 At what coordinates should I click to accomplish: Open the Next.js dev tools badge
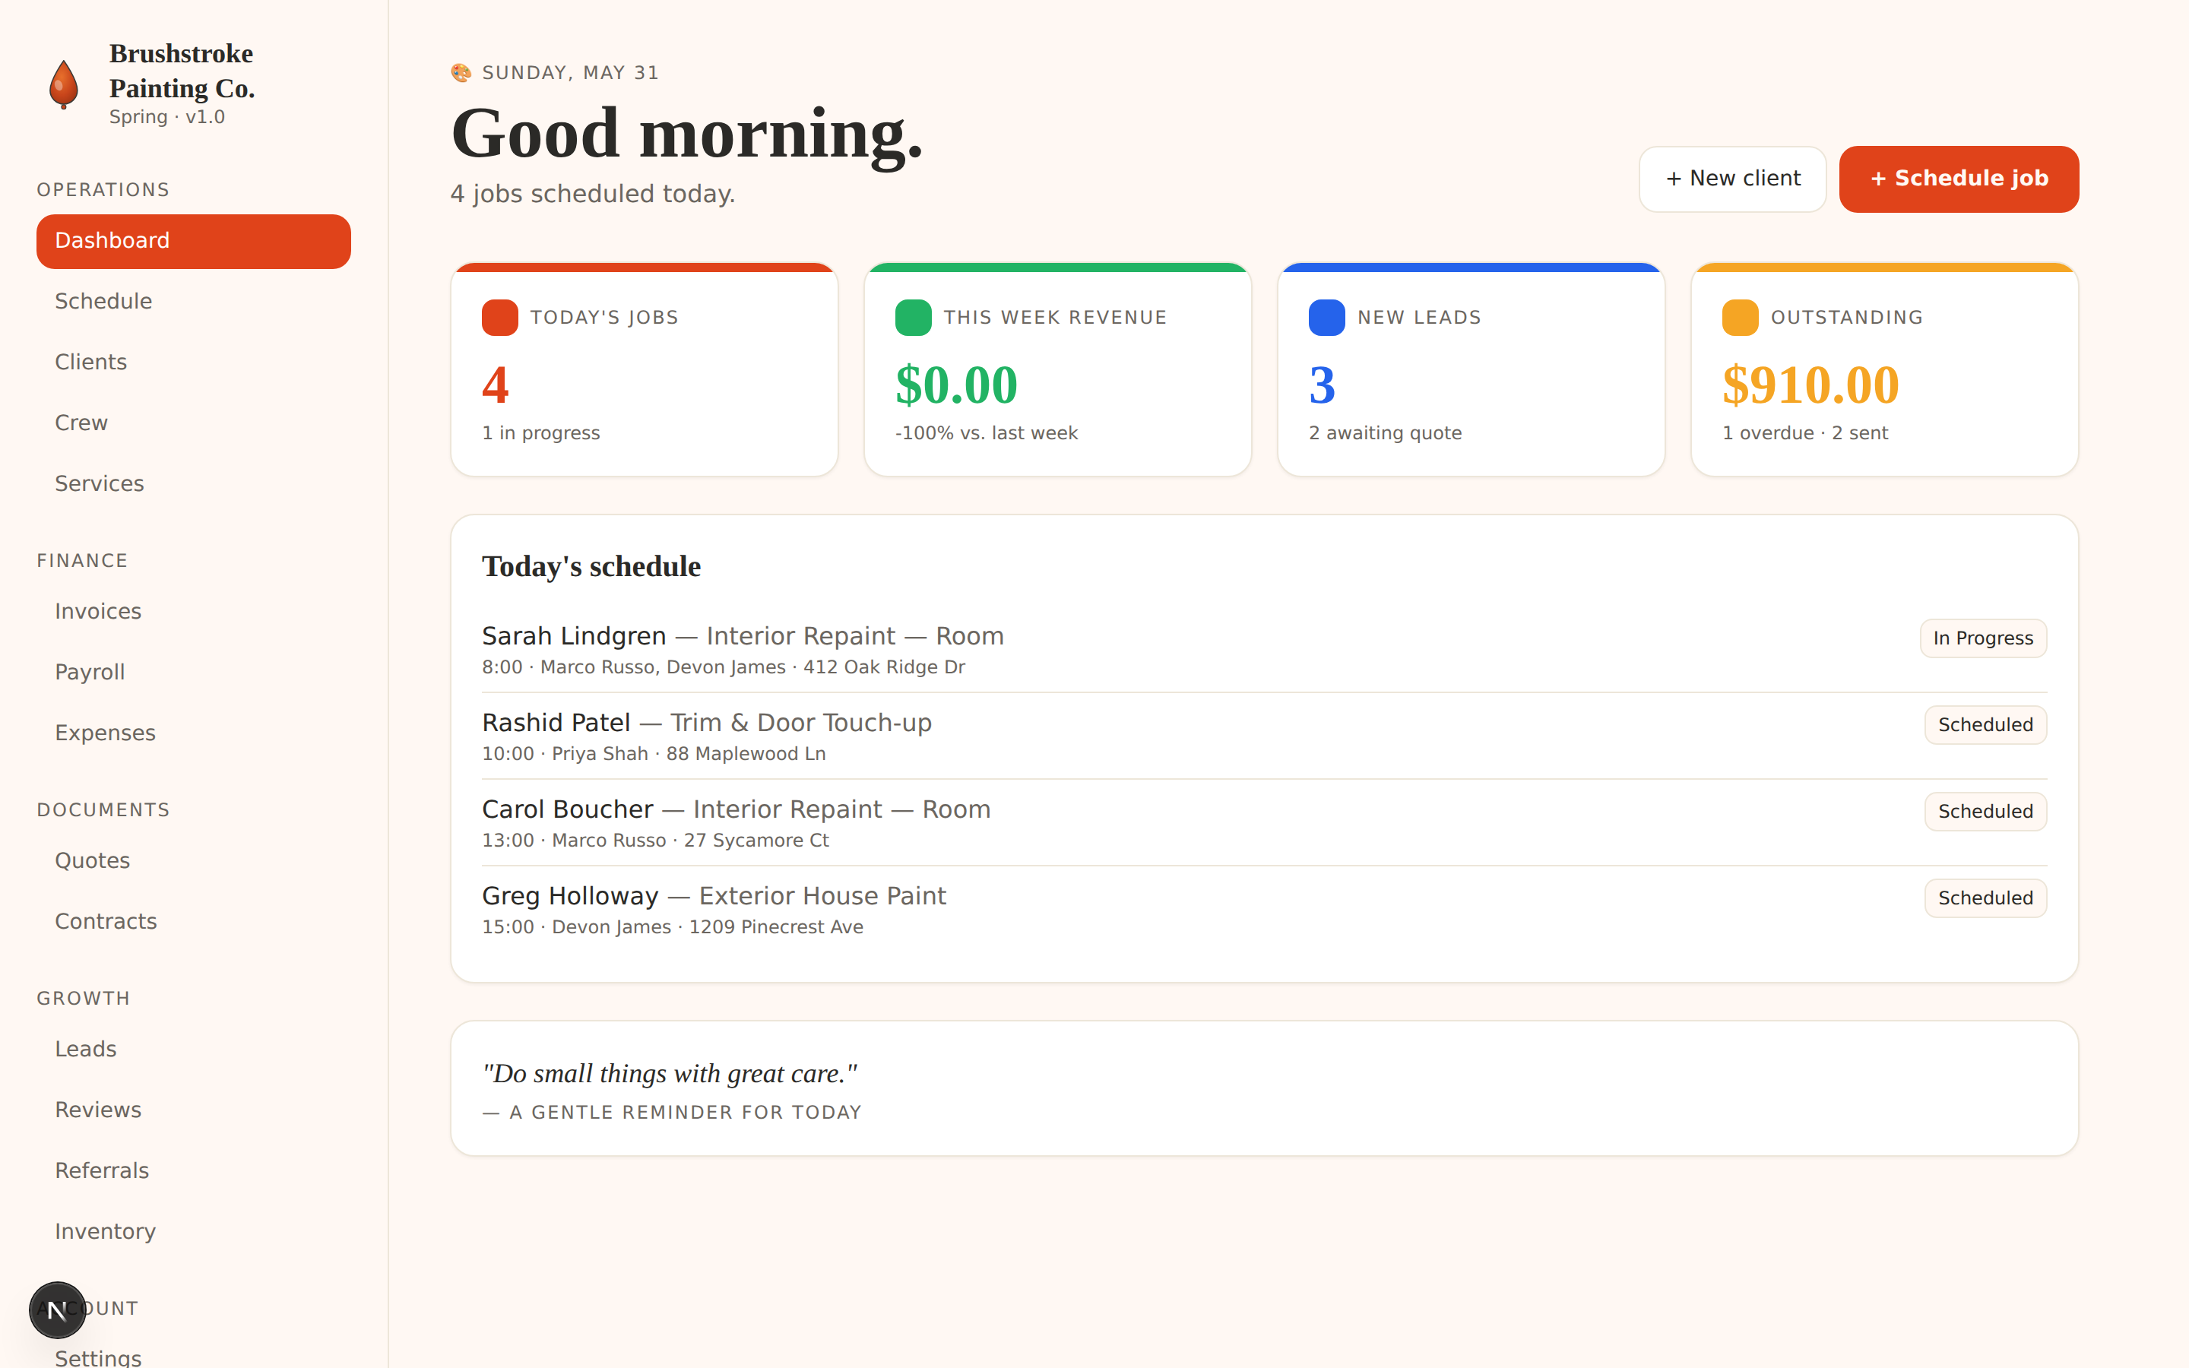tap(57, 1309)
